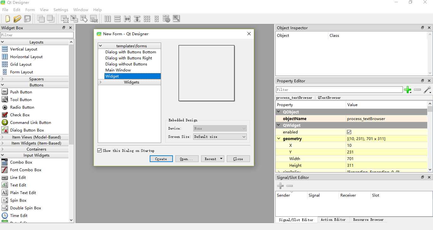Select the Edit Buddies mode icon
This screenshot has width=433, height=230.
coord(84,19)
